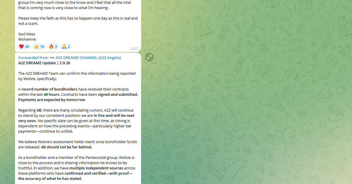Image resolution: width=352 pixels, height=184 pixels.
Task: Click the 'Wolverine' signature text
Action: [x=27, y=39]
